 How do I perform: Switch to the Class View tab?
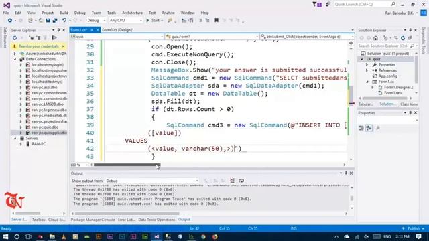(x=409, y=104)
